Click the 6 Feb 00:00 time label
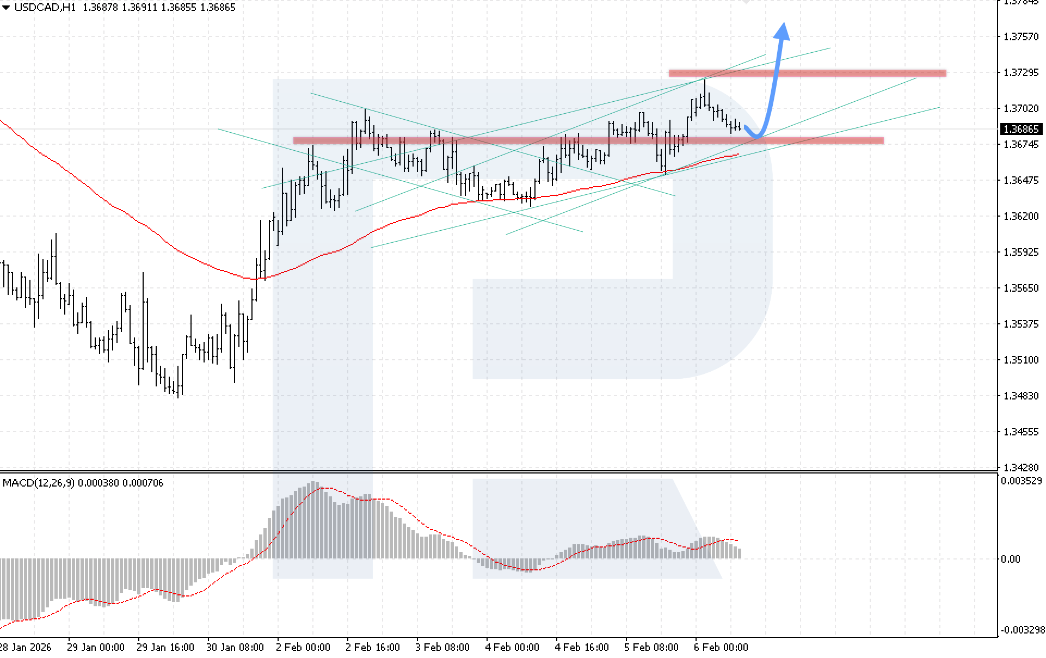Viewport: 1046px width, 658px height. coord(721,647)
